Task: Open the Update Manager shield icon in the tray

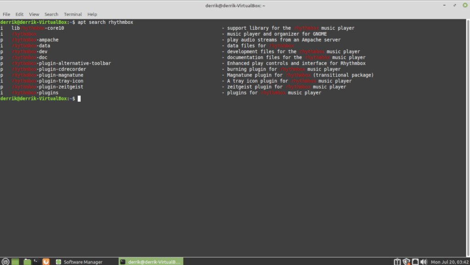Action: tap(406, 261)
